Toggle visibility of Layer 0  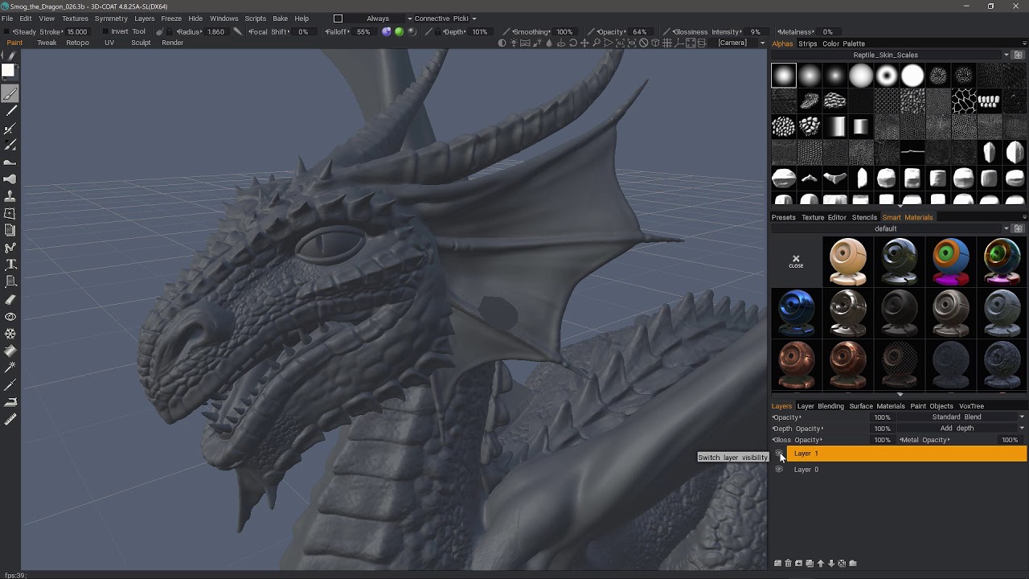(778, 470)
